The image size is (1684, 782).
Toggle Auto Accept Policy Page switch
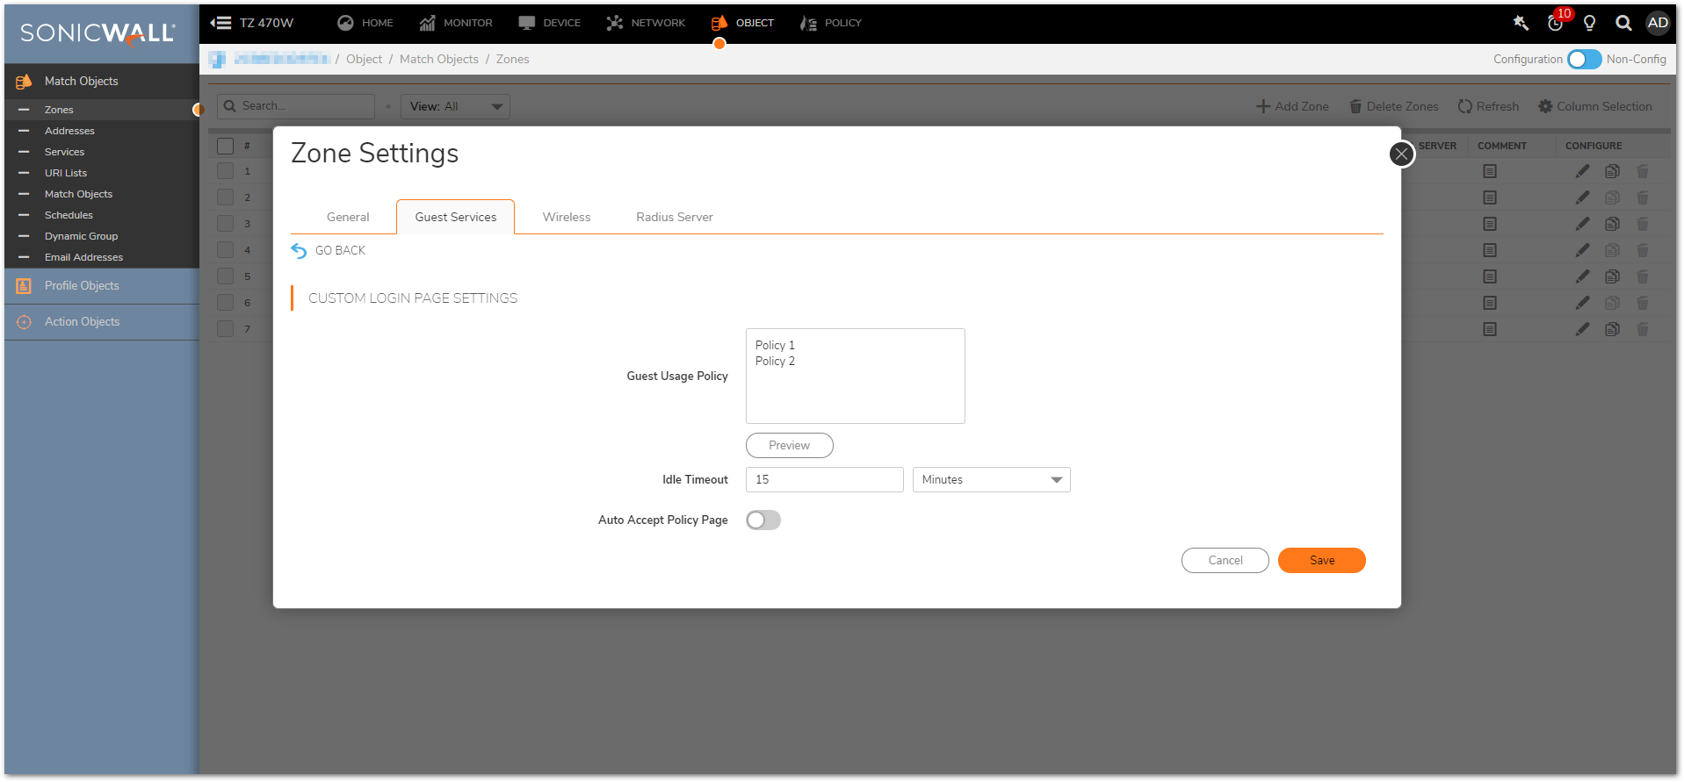762,520
